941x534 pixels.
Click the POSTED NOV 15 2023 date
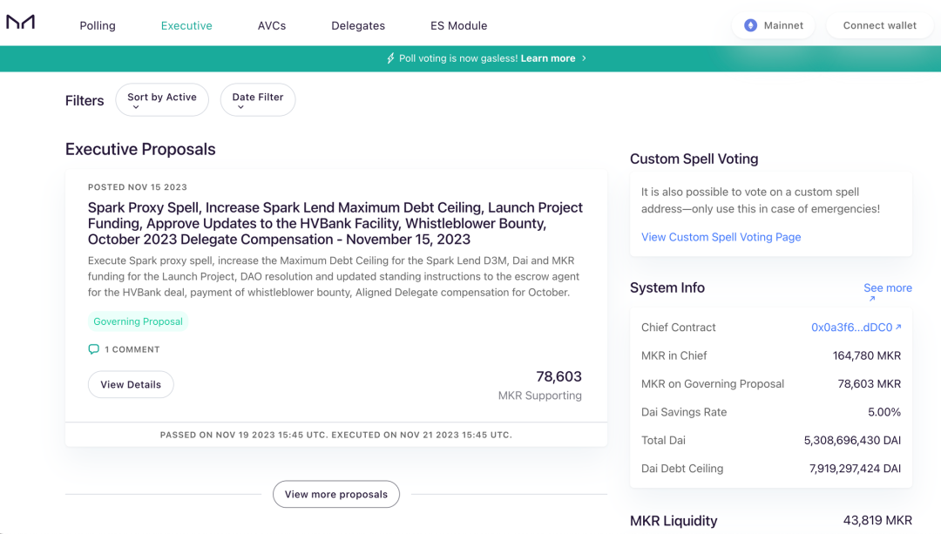tap(138, 187)
